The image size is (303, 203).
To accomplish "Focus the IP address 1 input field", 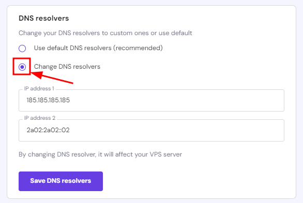I will pyautogui.click(x=151, y=100).
